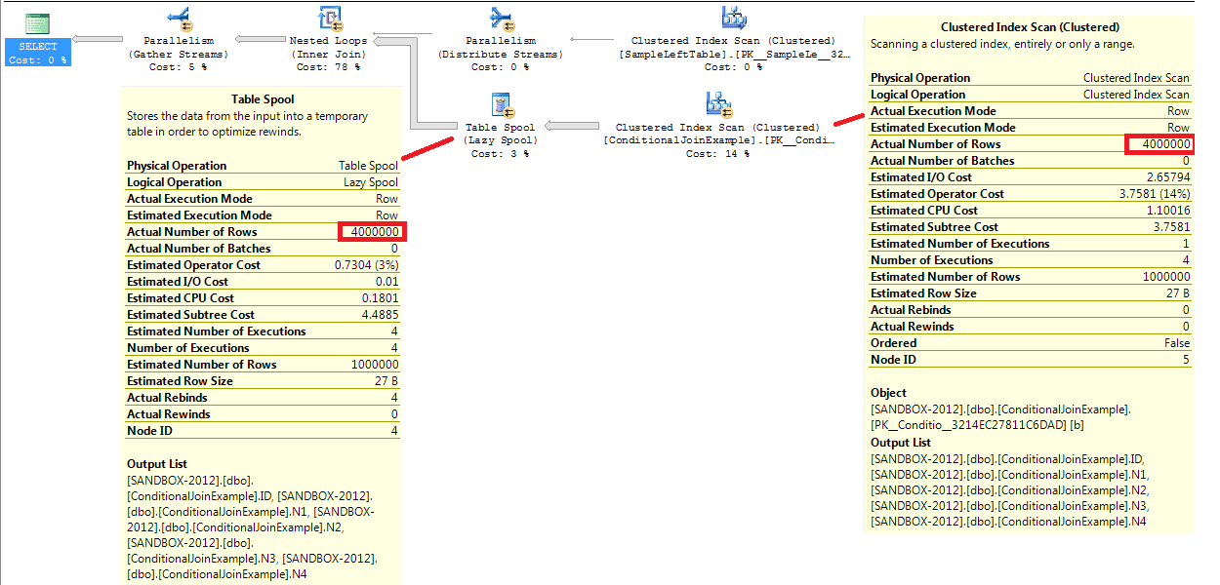Click 'Object' heading in Clustered Index Scan tooltip
This screenshot has height=585, width=1220.
pos(890,393)
